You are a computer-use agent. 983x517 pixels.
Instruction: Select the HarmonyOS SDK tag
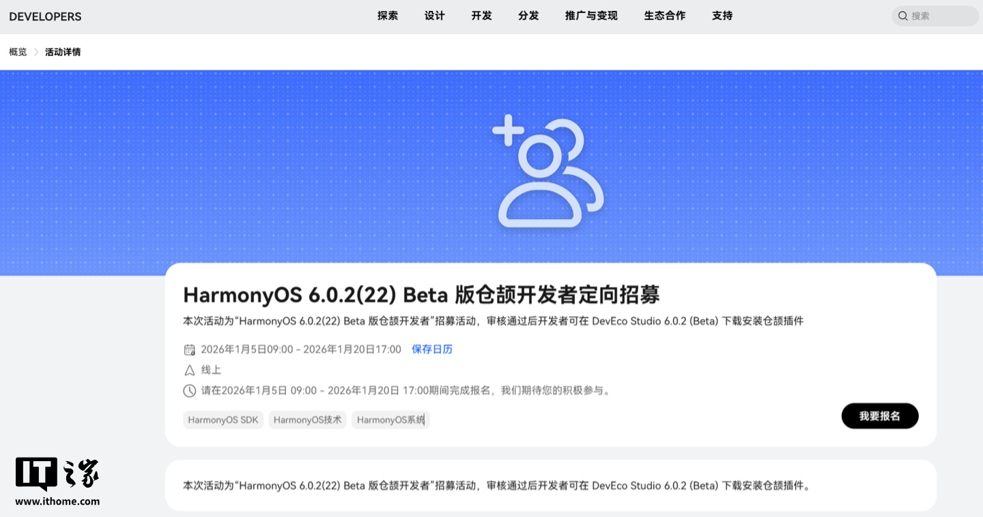[223, 420]
